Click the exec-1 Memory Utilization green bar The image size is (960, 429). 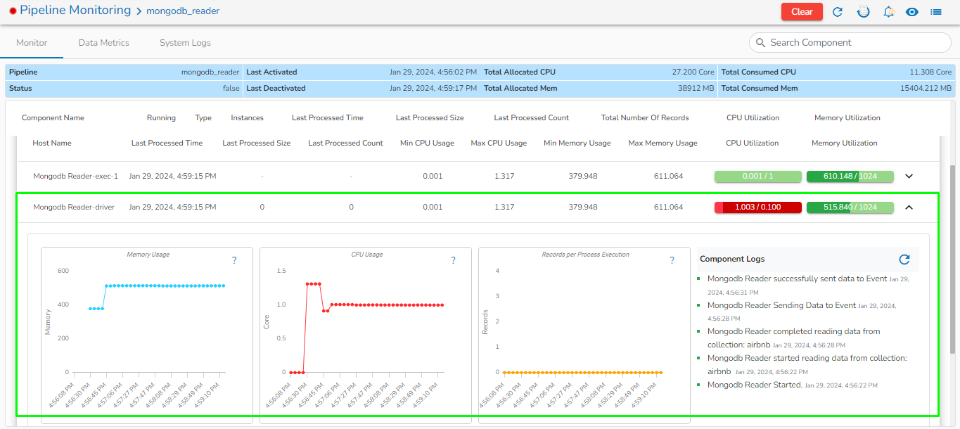point(850,177)
